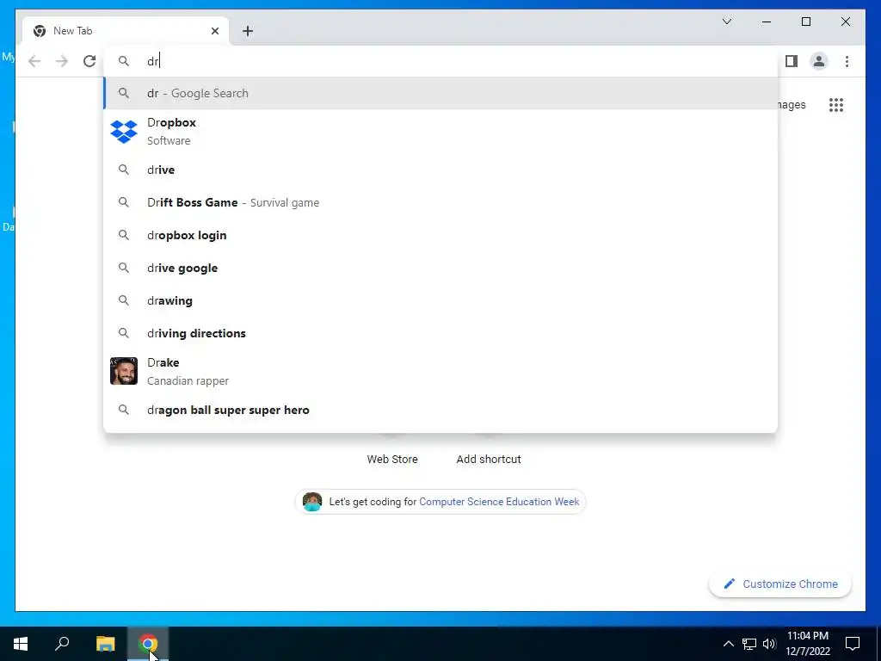Open the volume tray icon

(769, 644)
